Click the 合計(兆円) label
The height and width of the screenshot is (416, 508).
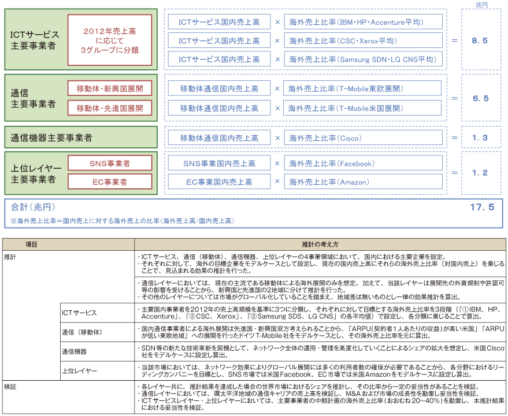[33, 207]
